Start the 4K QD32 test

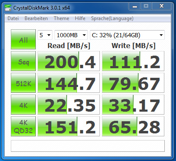[x=23, y=126]
